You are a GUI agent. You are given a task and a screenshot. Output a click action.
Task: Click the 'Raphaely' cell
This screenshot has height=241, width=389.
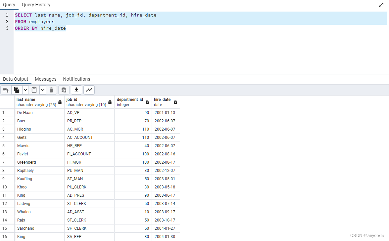click(39, 170)
